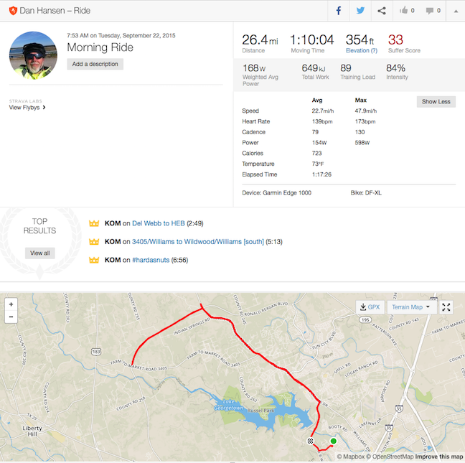Viewport: 465px width, 463px height.
Task: Click Dan Hansen profile photo
Action: 33,55
